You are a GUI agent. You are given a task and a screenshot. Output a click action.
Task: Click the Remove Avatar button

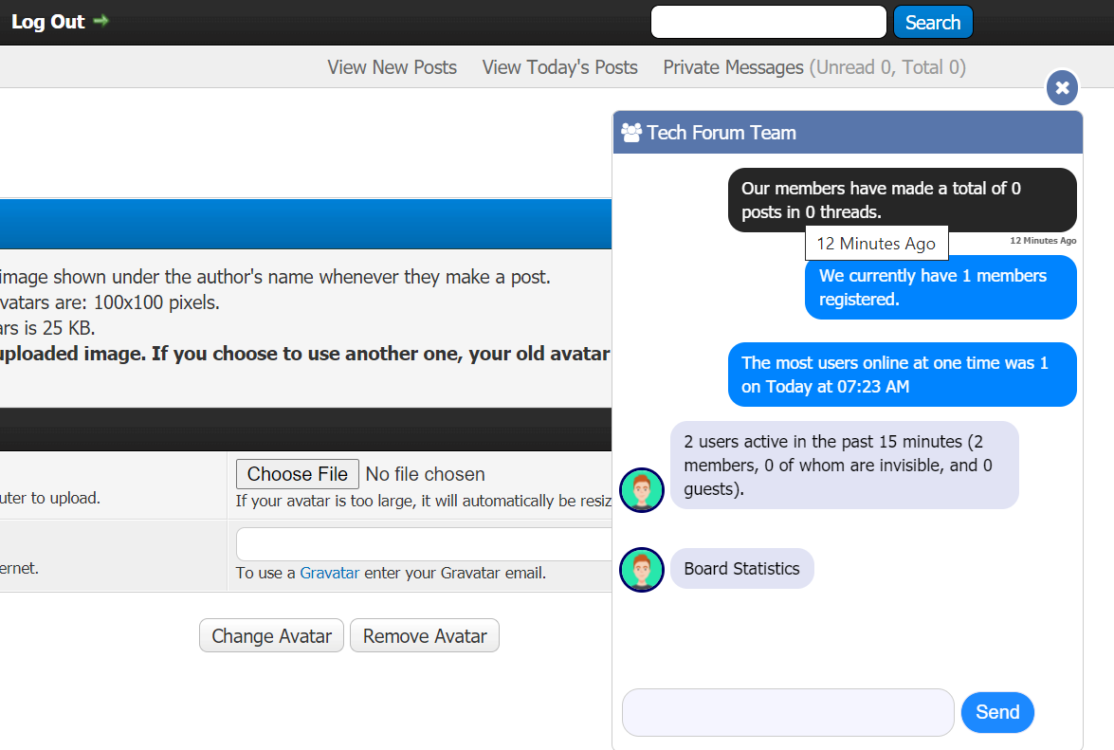425,636
